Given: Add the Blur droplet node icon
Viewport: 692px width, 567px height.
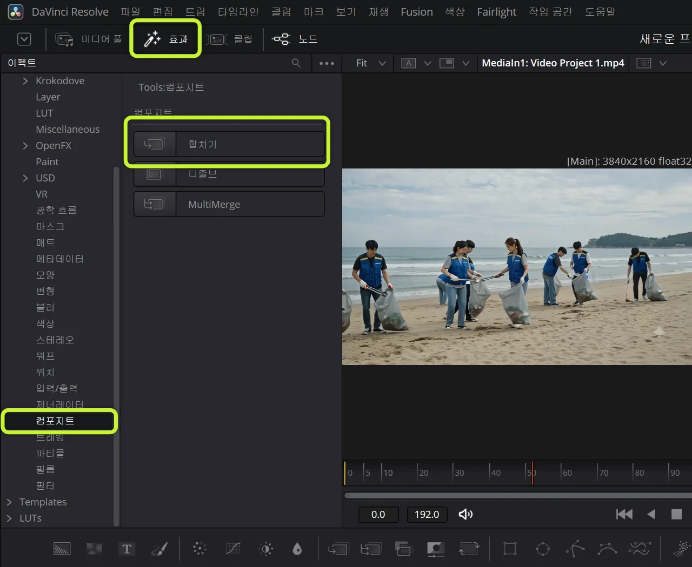Looking at the screenshot, I should tap(297, 549).
